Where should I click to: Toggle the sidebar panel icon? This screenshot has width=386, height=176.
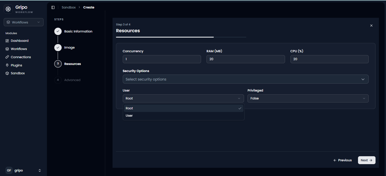click(53, 7)
